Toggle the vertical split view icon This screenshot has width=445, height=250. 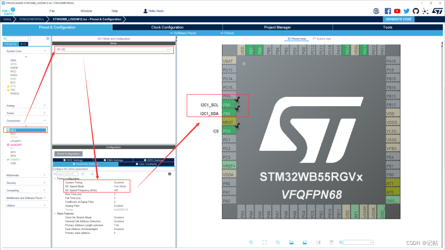click(x=318, y=243)
